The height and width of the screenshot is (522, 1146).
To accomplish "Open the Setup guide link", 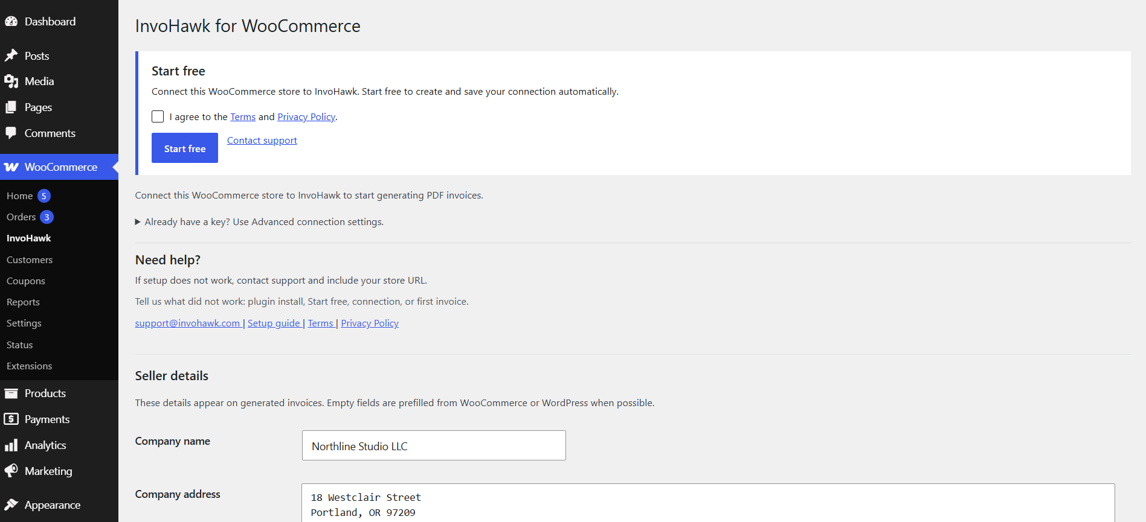I will coord(274,323).
